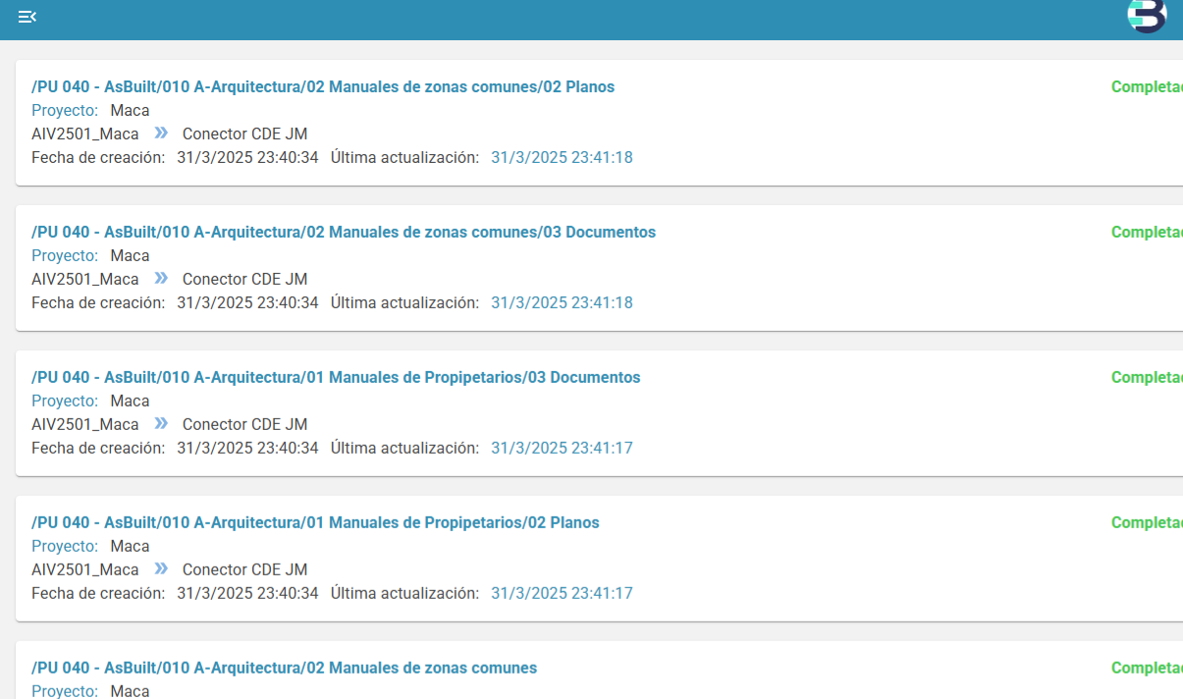Screen dimensions: 1183x699
Task: Click Completado status of last visible card
Action: coord(1146,668)
